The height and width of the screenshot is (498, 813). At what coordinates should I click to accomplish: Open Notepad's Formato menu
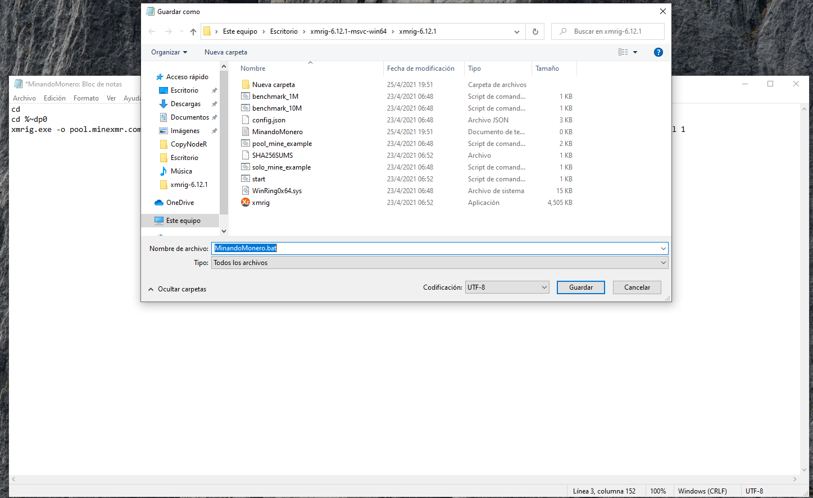(x=86, y=98)
